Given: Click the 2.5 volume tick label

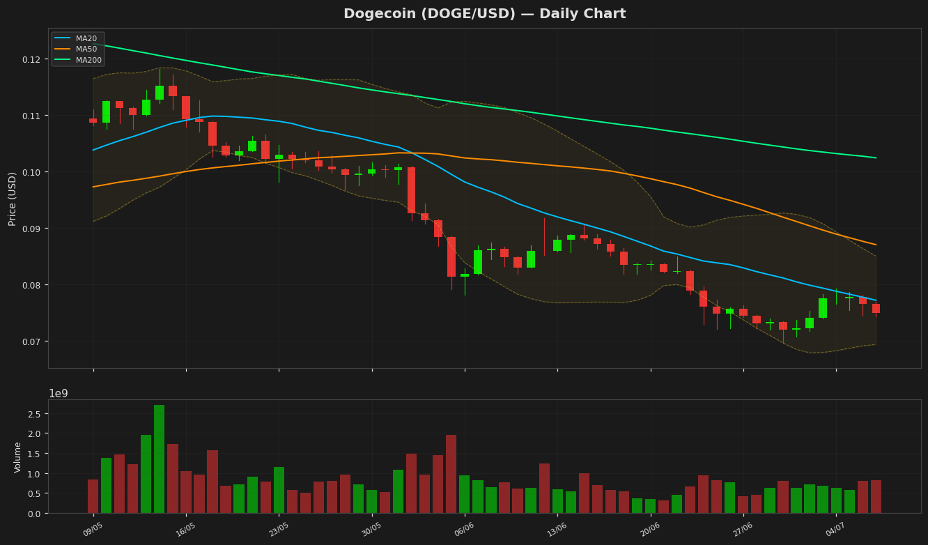Looking at the screenshot, I should pos(36,414).
